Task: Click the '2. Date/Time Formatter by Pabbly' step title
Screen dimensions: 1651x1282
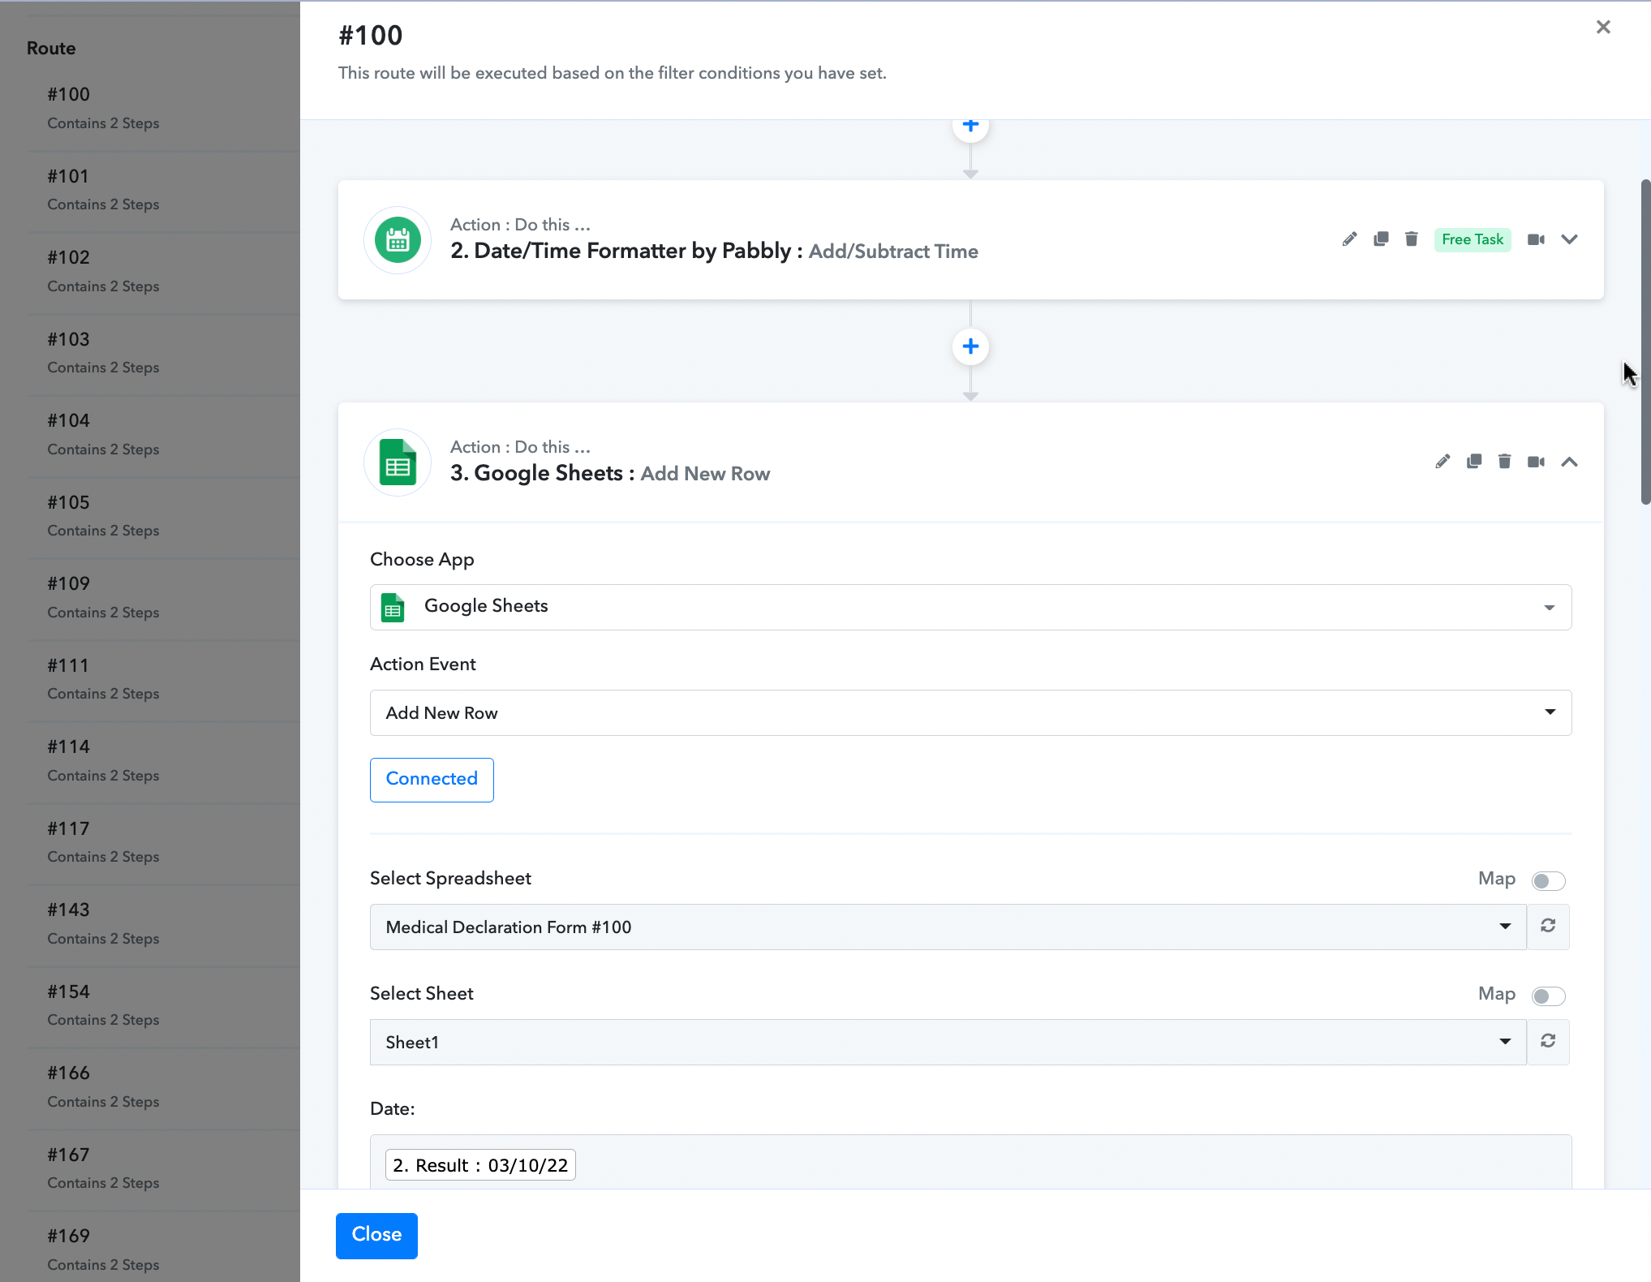Action: [621, 251]
